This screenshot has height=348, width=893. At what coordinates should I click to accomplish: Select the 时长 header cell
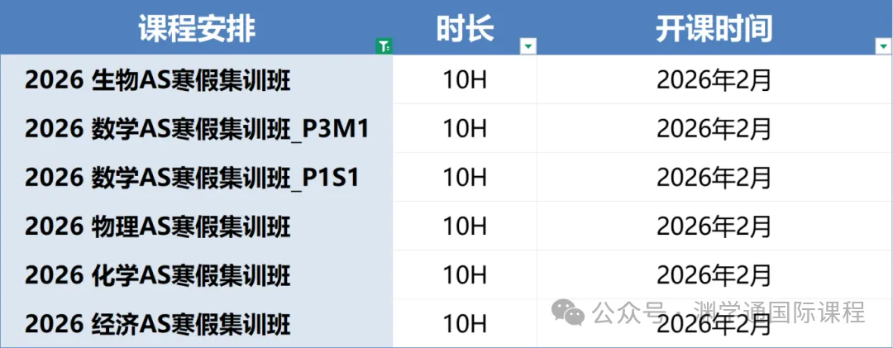[465, 28]
